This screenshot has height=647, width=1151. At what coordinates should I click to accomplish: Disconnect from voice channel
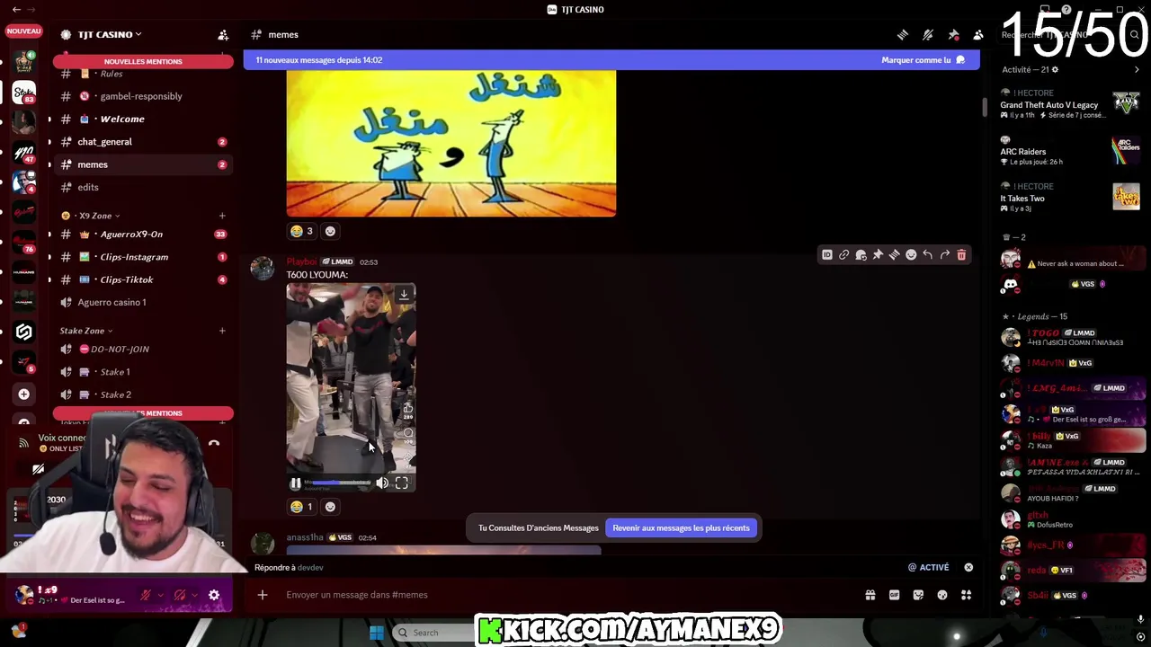(x=214, y=443)
